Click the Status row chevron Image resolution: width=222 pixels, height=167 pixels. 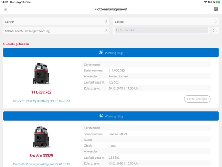click(106, 30)
